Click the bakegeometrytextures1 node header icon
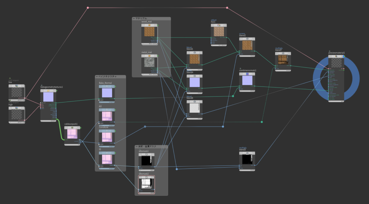This screenshot has width=369, height=204. click(x=48, y=91)
